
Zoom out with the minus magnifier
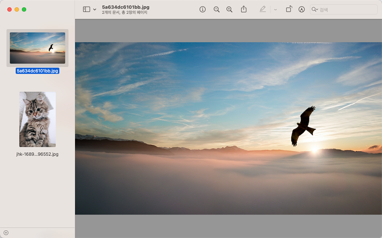[x=216, y=10]
